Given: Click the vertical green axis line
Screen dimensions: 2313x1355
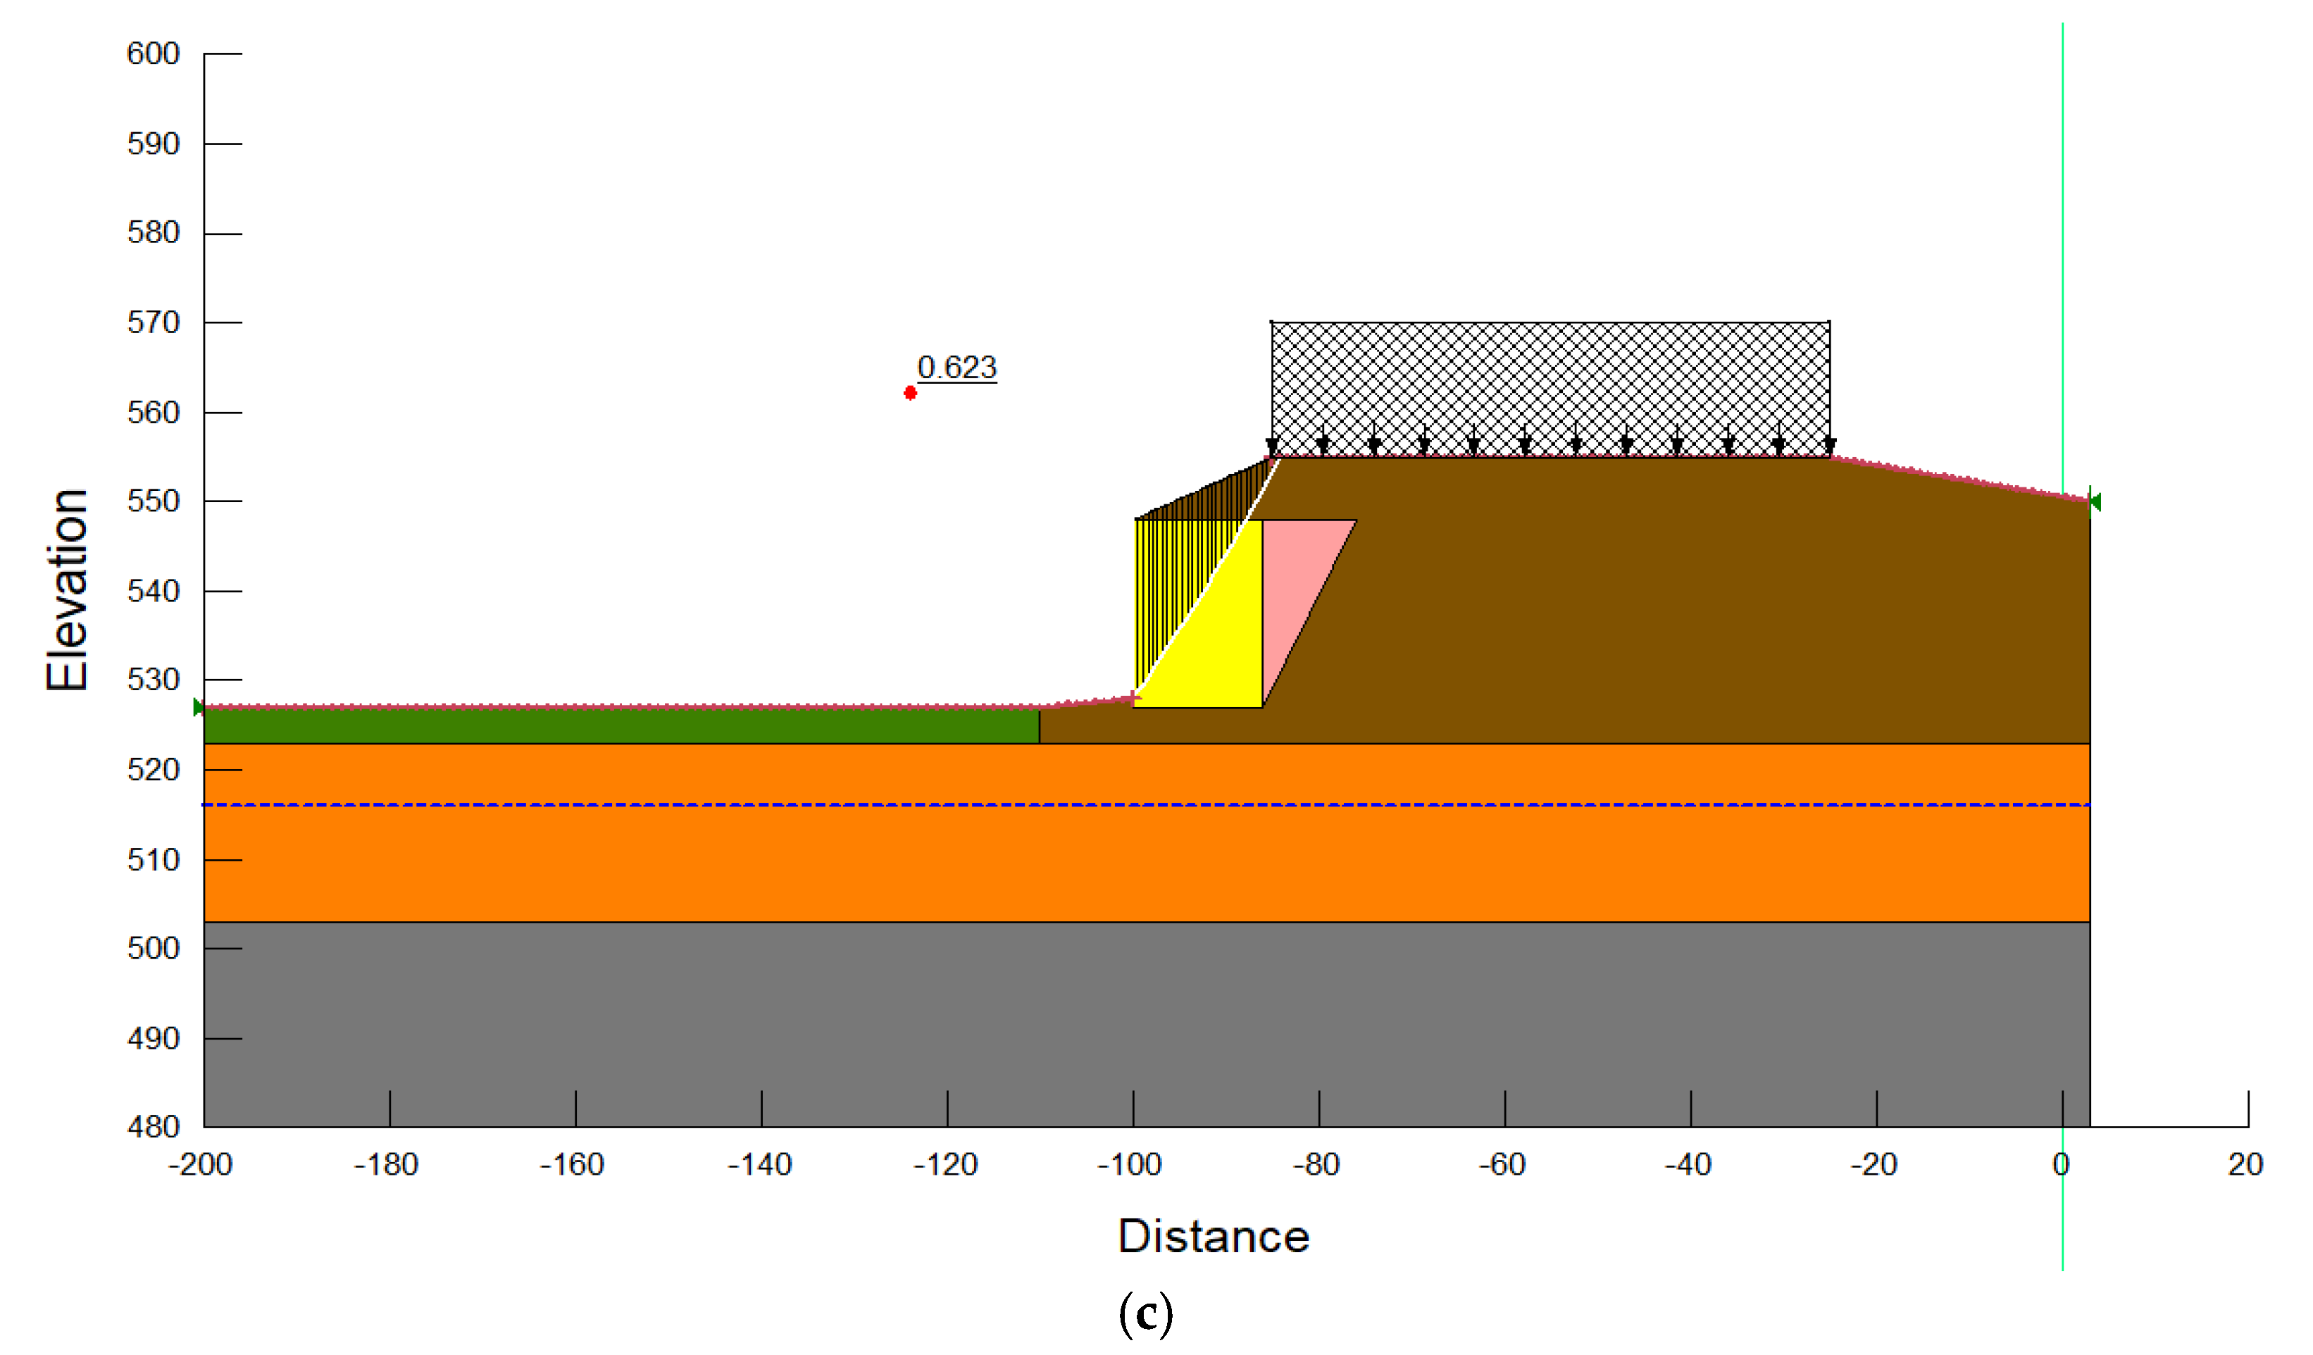Looking at the screenshot, I should pos(2062,647).
